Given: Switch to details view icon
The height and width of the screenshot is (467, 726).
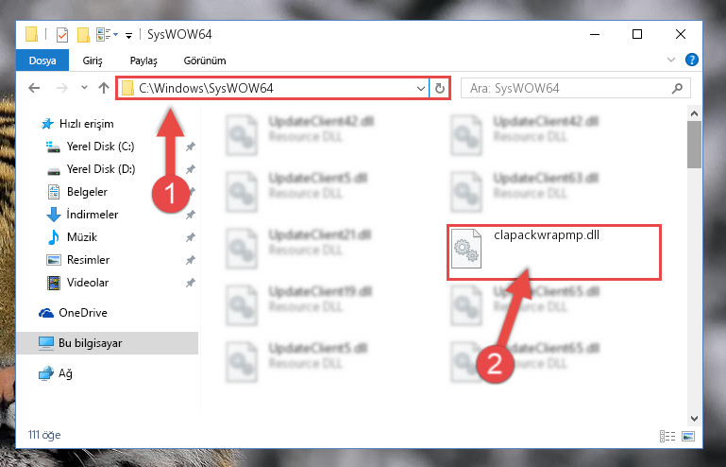Looking at the screenshot, I should point(667,436).
